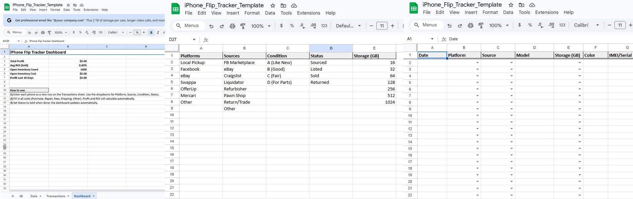Increase font size in the Data sheet window (D27)
The width and height of the screenshot is (633, 199).
coord(393,26)
